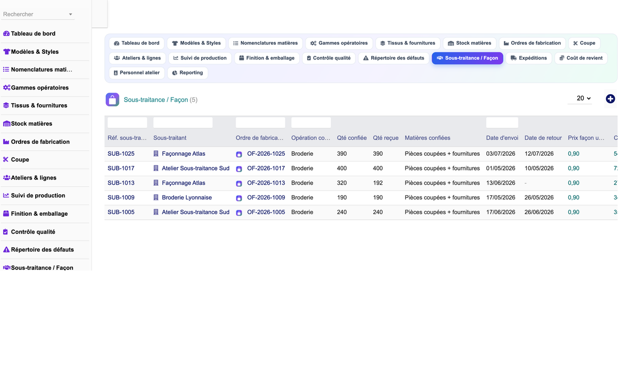
Task: Open the Tableau de bord tab
Action: [x=137, y=43]
